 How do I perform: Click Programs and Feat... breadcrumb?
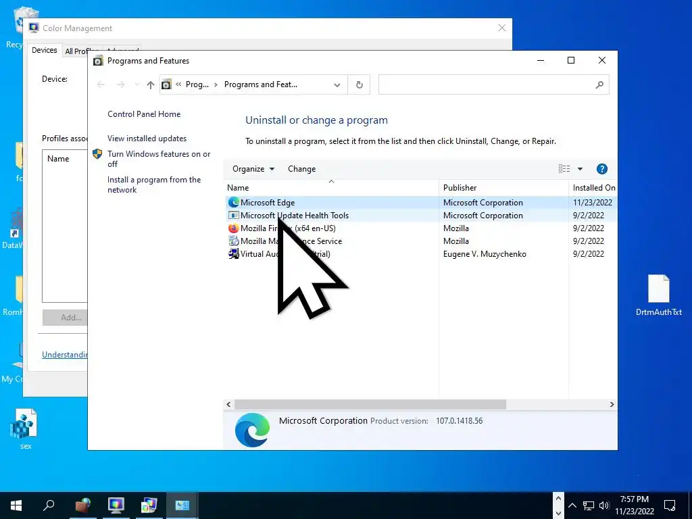pyautogui.click(x=261, y=84)
